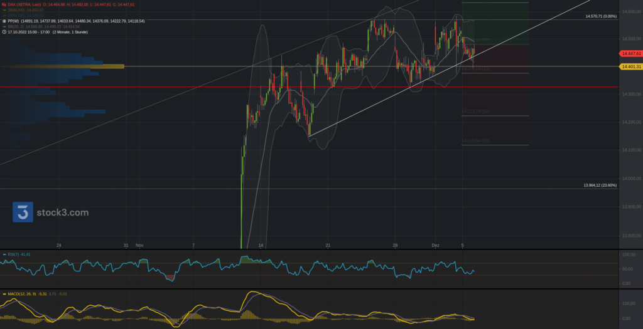The image size is (643, 329).
Task: Click the red 14.447,61 current price tag
Action: [630, 54]
